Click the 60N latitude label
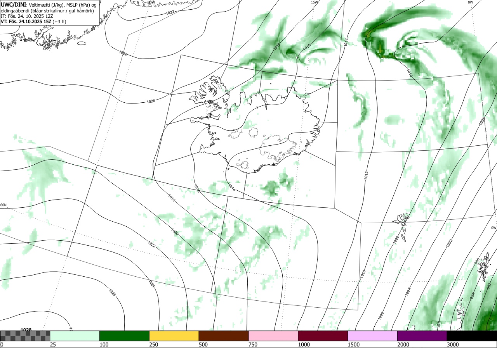The image size is (497, 348). point(3,205)
